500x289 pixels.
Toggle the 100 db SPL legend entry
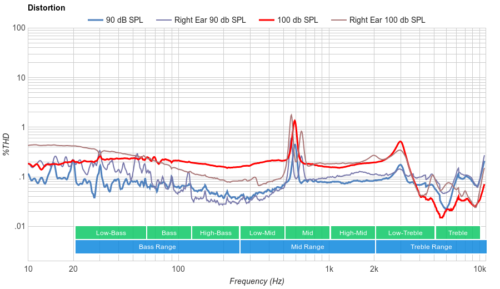coord(297,20)
